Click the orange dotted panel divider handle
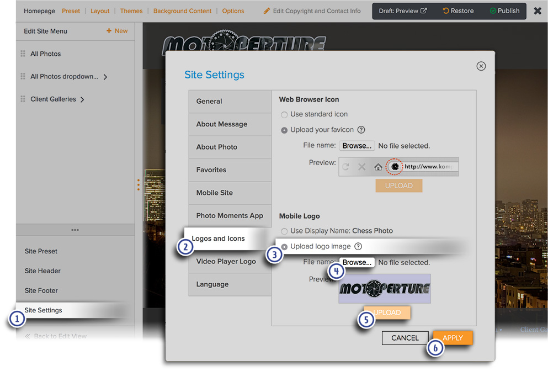 pyautogui.click(x=139, y=184)
